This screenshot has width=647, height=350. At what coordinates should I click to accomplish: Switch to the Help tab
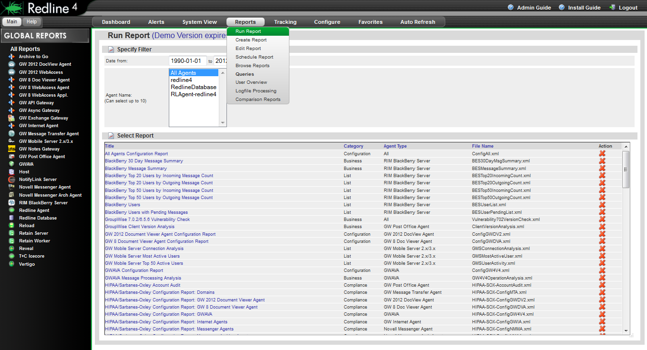click(x=31, y=22)
